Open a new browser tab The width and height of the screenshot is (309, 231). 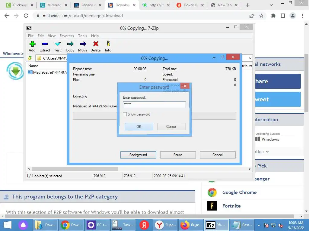pyautogui.click(x=248, y=5)
